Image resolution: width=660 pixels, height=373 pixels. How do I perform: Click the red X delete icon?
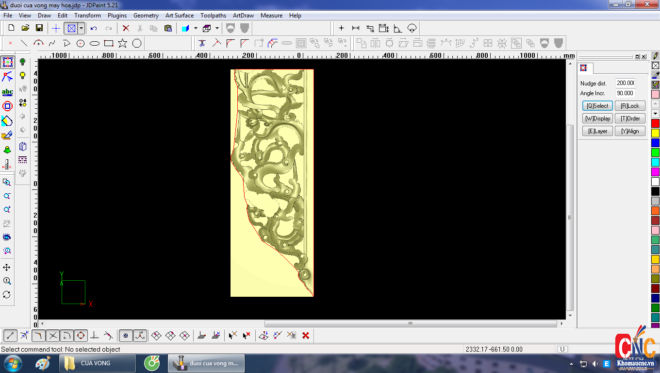(x=126, y=28)
